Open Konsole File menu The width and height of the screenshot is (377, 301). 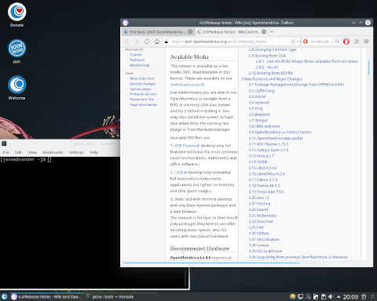pos(6,152)
